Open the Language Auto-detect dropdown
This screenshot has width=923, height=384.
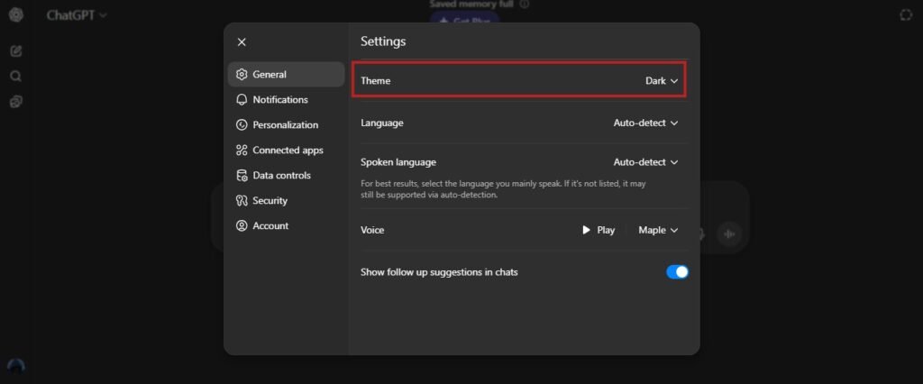click(x=645, y=123)
